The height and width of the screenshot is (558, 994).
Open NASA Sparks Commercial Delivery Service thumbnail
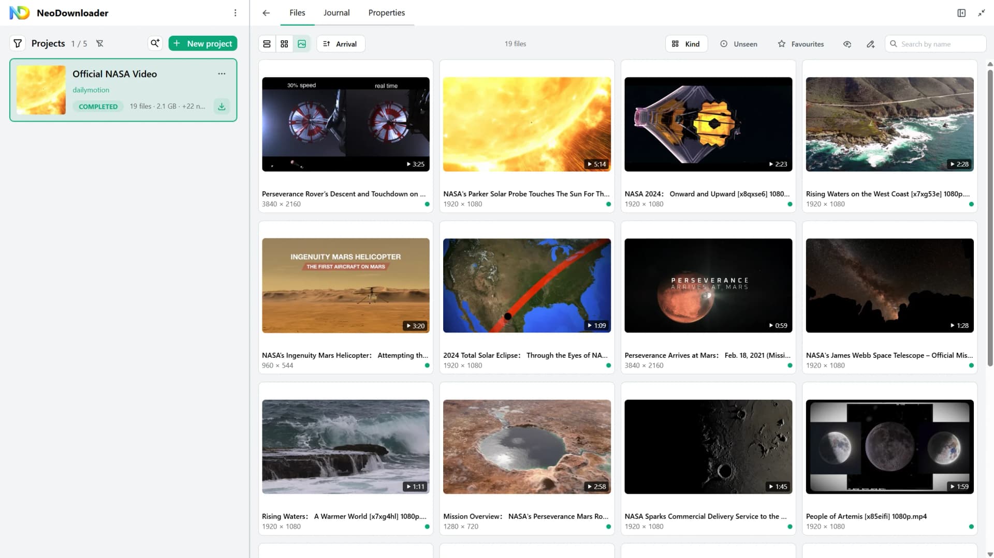708,447
